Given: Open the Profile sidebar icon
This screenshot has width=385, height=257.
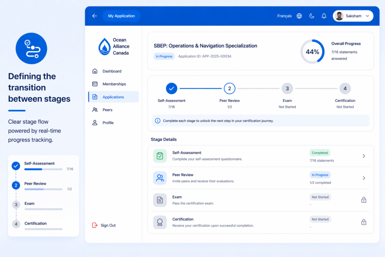Looking at the screenshot, I should coord(95,123).
